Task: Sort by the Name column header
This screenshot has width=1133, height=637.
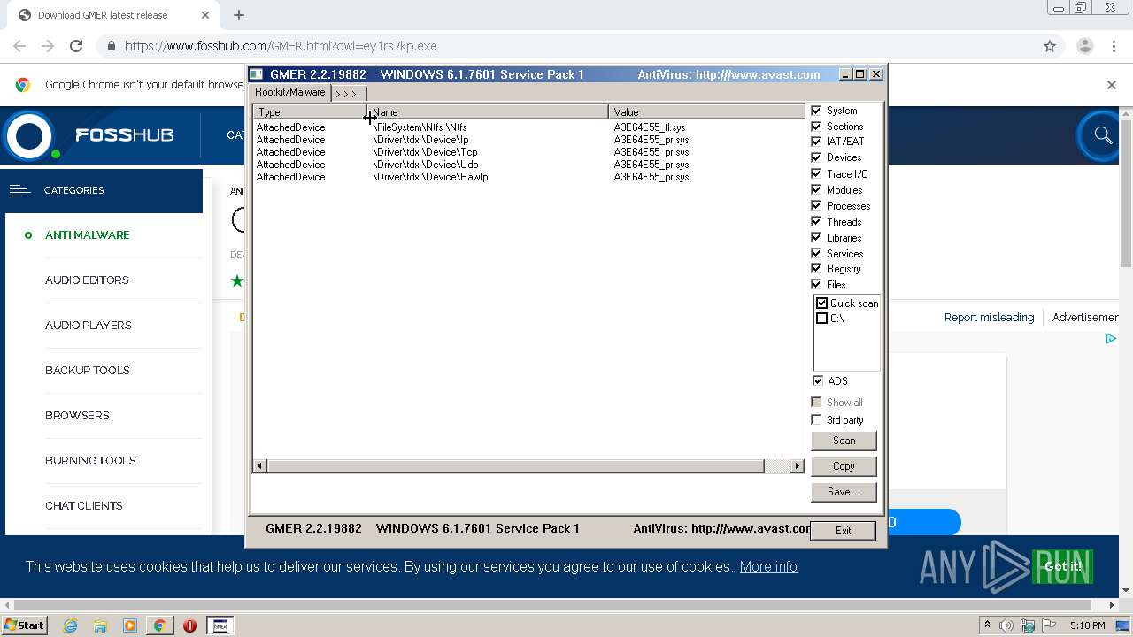Action: tap(488, 112)
